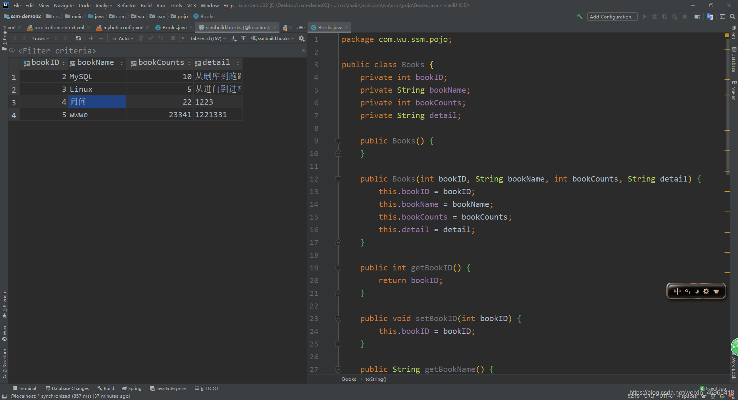The image size is (738, 400).
Task: Toggle sort on the detail column
Action: point(238,63)
